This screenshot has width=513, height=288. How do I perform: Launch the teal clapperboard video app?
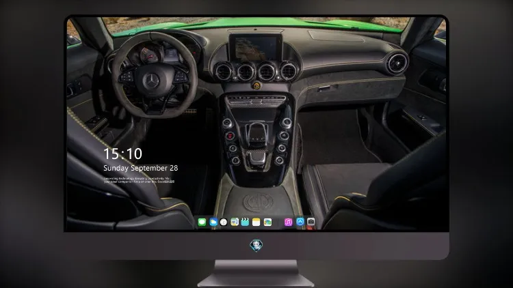[x=245, y=222]
